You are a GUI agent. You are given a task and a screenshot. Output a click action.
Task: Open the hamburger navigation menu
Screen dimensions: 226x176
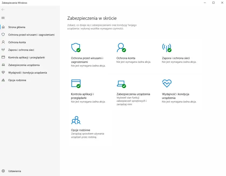click(x=3, y=18)
